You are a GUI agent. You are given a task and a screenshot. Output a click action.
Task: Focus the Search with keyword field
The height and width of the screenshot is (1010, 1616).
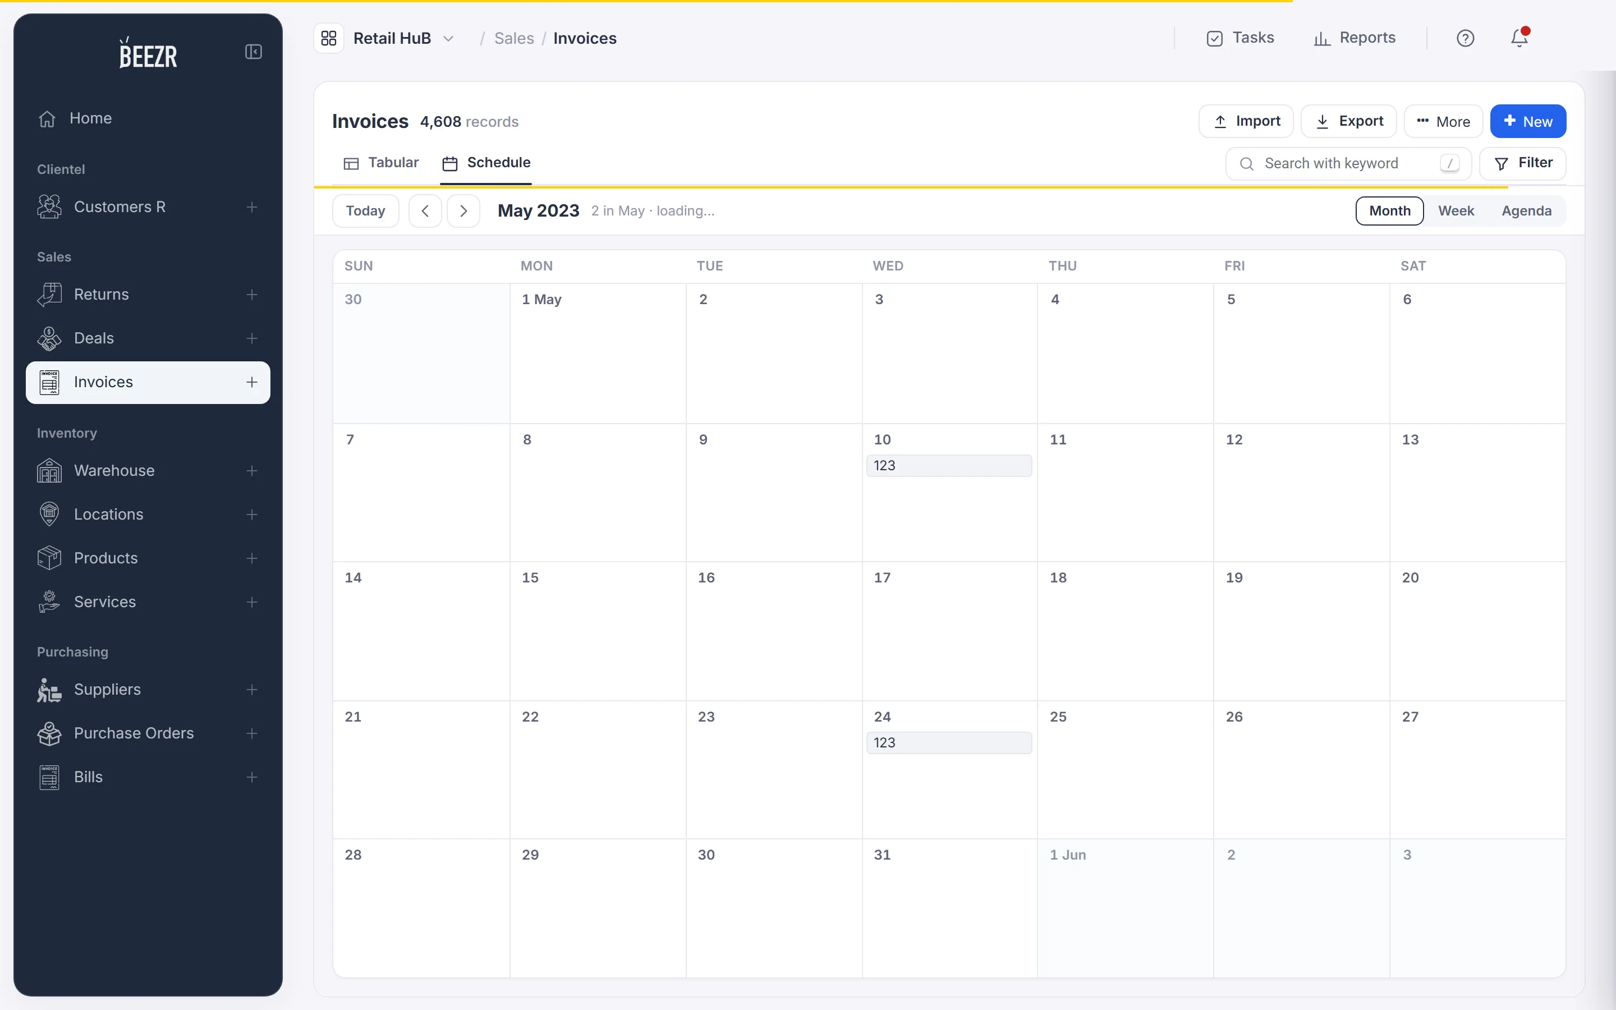tap(1348, 164)
